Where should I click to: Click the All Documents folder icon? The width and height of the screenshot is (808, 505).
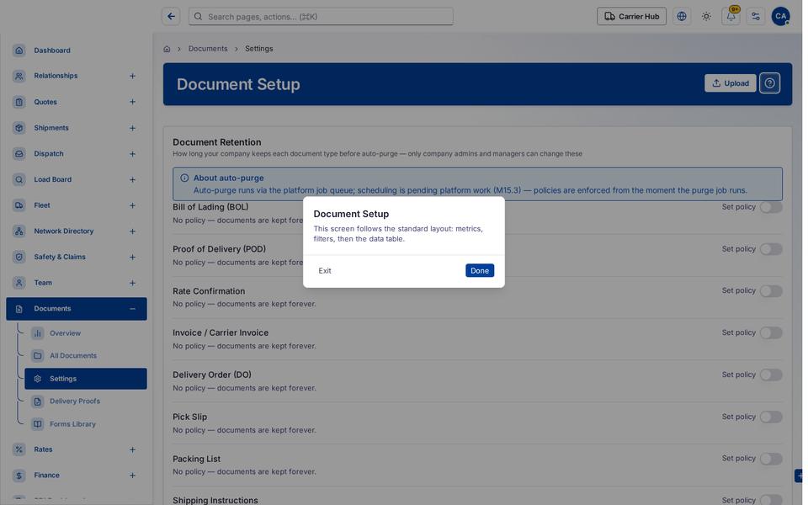coord(38,355)
